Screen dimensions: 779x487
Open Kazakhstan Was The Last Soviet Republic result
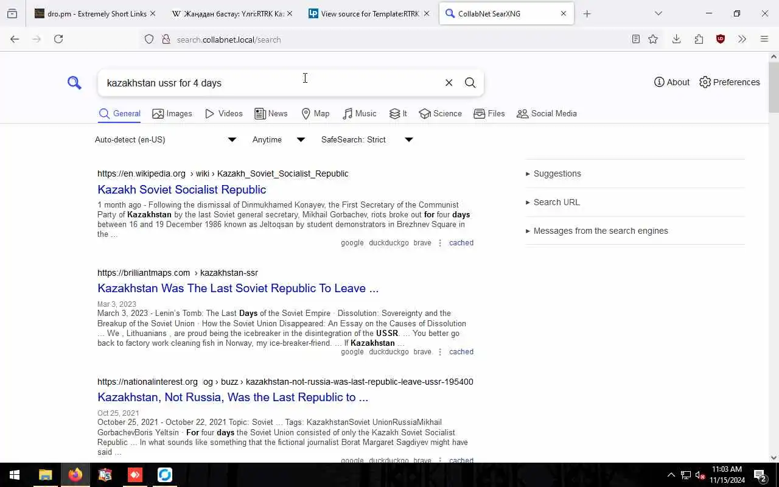coord(238,288)
